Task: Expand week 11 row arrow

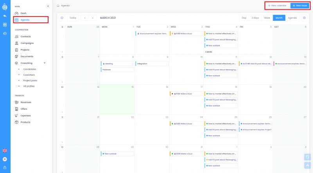Action: point(62,142)
